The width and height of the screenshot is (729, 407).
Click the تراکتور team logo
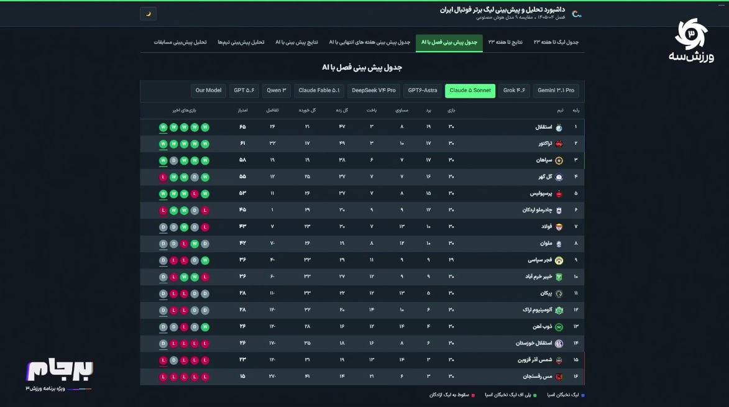click(559, 144)
